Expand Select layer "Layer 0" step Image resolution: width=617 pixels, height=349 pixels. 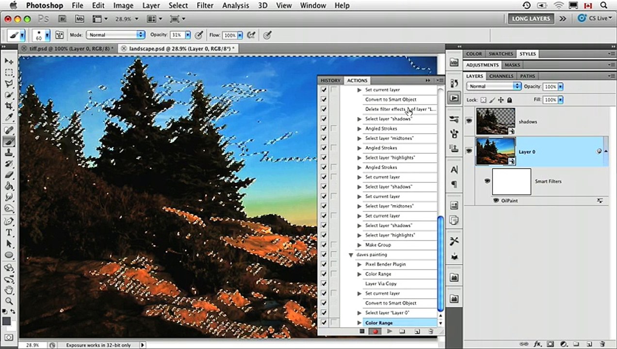359,313
